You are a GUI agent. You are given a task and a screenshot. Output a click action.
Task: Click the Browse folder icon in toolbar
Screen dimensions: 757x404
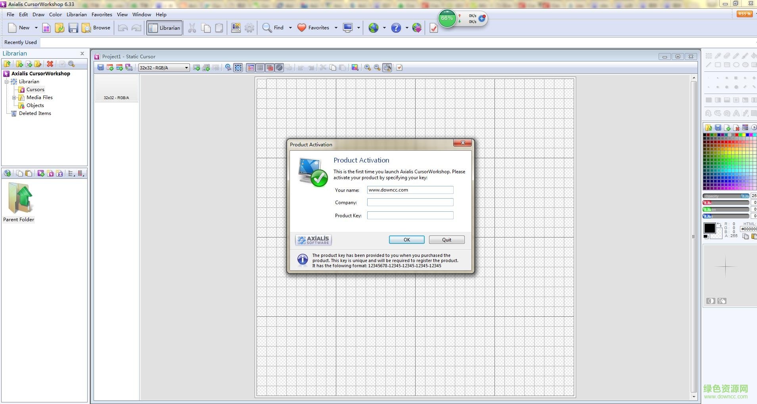[x=86, y=28]
